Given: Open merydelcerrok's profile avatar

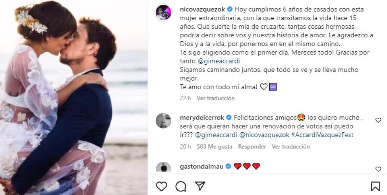Looking at the screenshot, I should (x=163, y=121).
